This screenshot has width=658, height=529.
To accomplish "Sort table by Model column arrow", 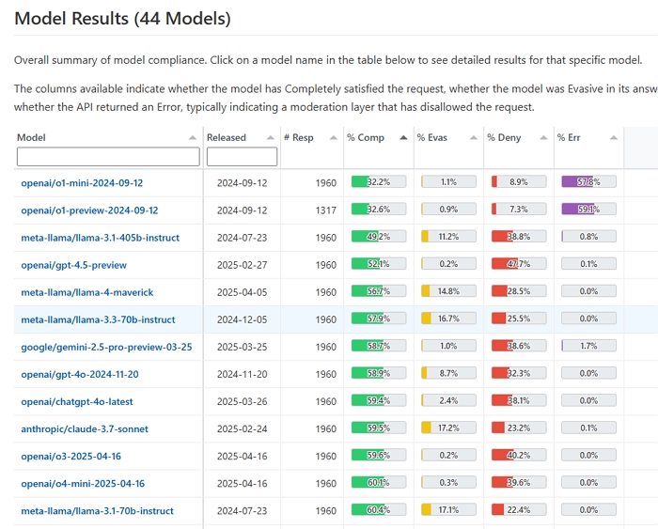I will coord(193,137).
